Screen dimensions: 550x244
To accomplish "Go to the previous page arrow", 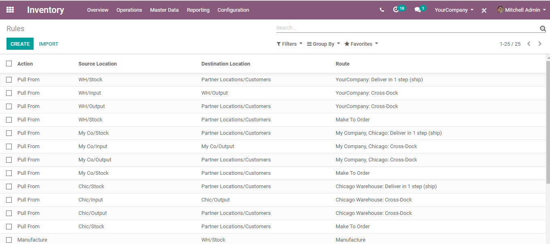I will (529, 44).
